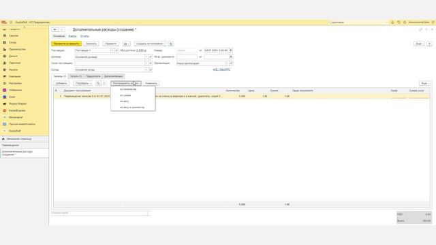Screen dimensions: 436x245
Task: Click the Записать button
Action: click(91, 44)
